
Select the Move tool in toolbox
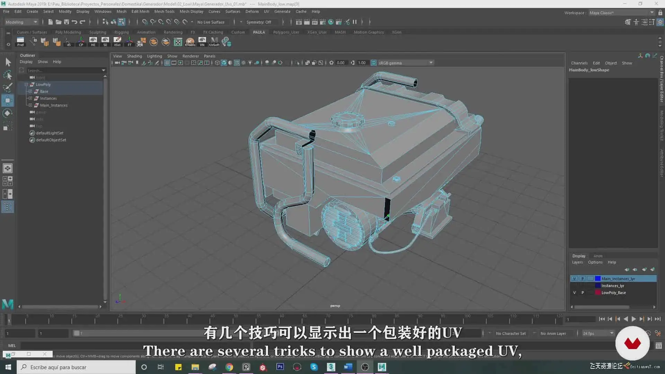(x=8, y=100)
